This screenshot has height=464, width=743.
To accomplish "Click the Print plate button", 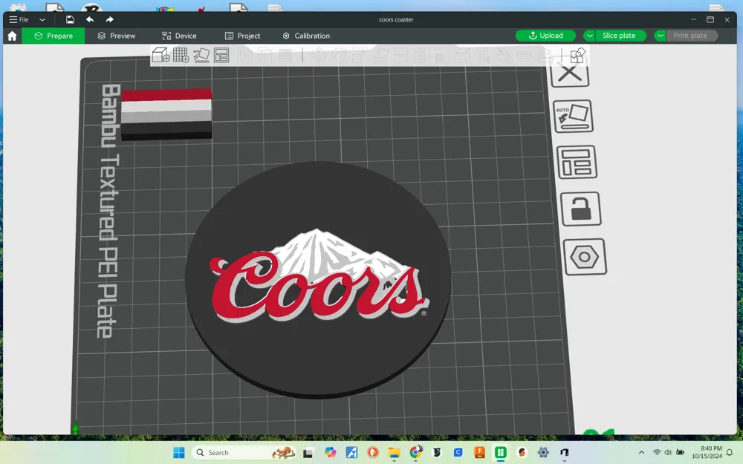I will pyautogui.click(x=691, y=36).
